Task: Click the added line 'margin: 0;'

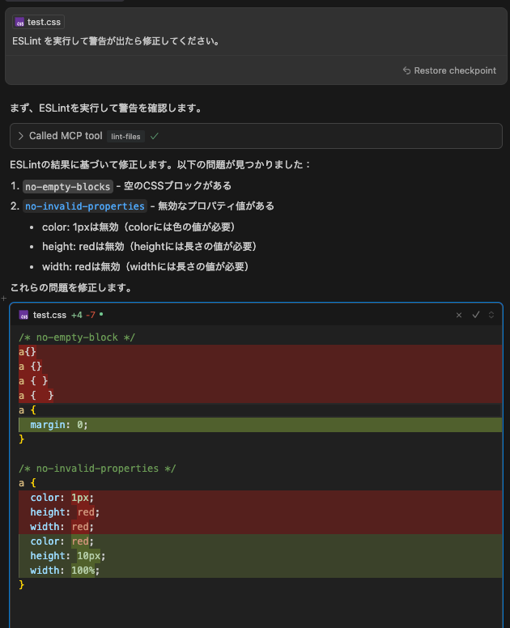Action: [x=260, y=425]
